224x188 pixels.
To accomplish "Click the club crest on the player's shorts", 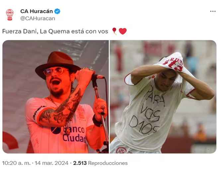I will 121,150.
